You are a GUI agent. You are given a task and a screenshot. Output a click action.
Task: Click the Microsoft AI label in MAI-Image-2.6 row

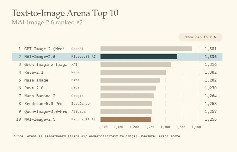[x=83, y=57]
